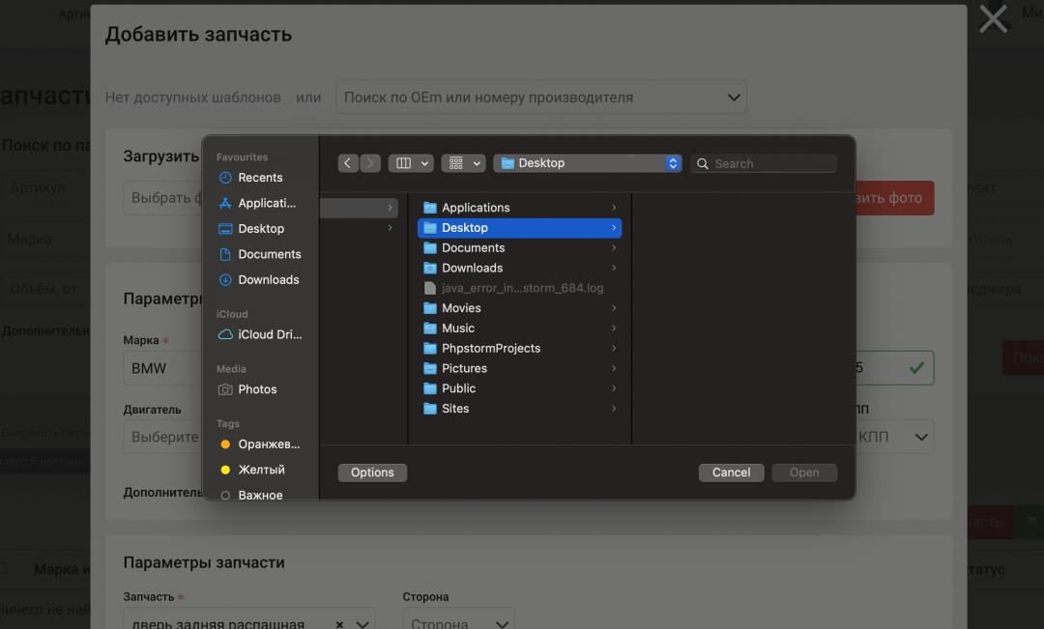Expand the Applications folder chevron

click(614, 208)
